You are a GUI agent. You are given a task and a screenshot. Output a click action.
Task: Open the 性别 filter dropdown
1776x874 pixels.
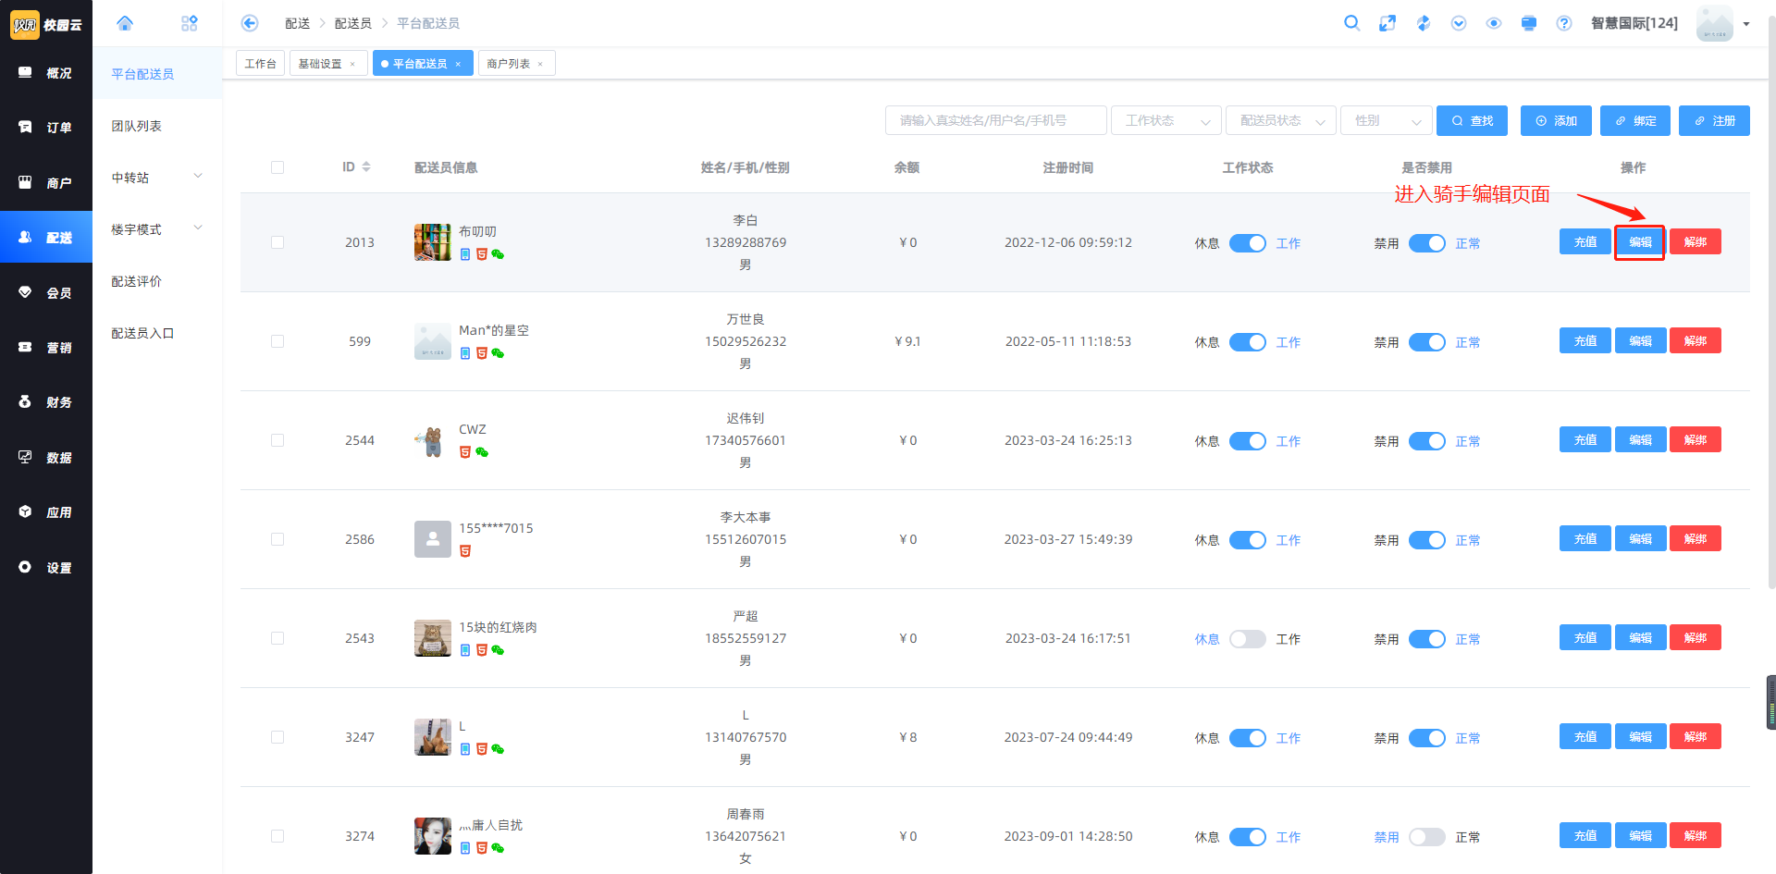tap(1387, 120)
